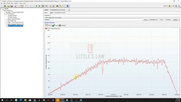Switch to the Settings tab
This screenshot has width=181, height=102.
(62, 25)
